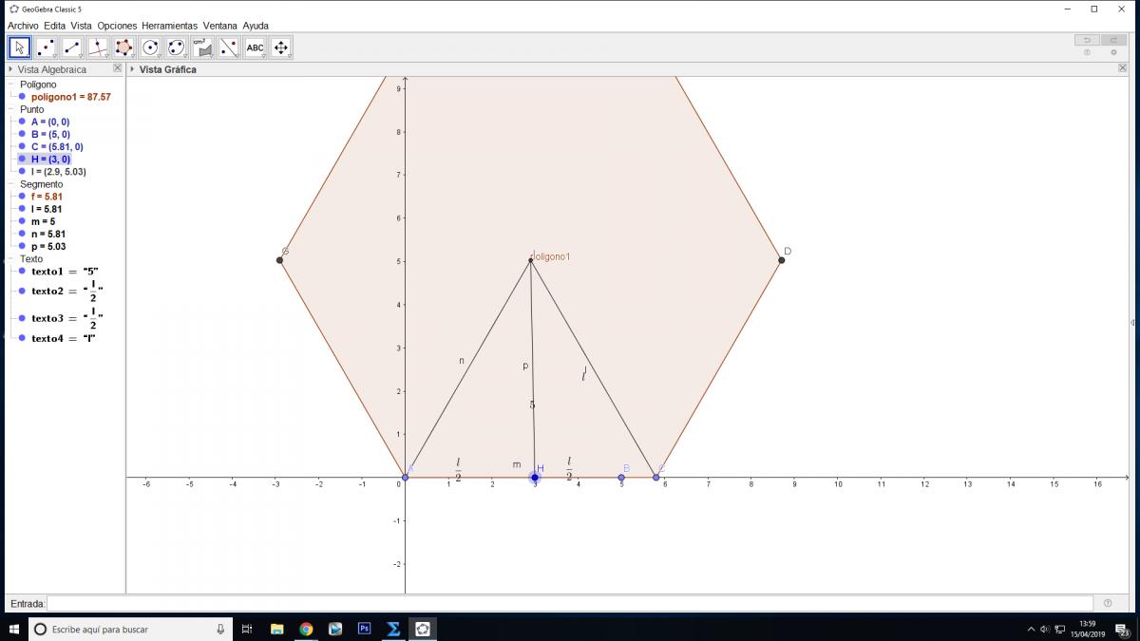
Task: Hide point B using its bullet
Action: (x=22, y=135)
